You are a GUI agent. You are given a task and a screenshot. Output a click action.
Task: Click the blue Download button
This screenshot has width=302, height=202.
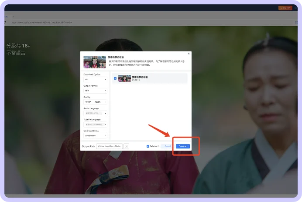pyautogui.click(x=183, y=146)
